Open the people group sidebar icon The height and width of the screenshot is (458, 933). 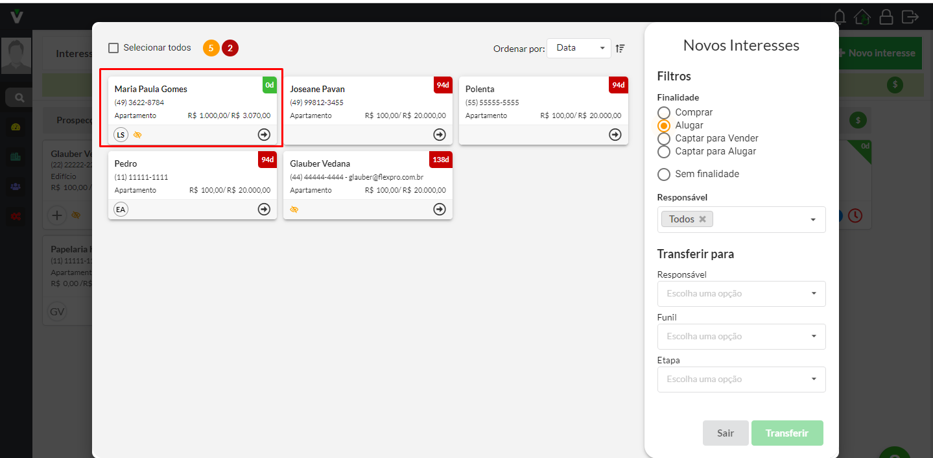point(16,186)
